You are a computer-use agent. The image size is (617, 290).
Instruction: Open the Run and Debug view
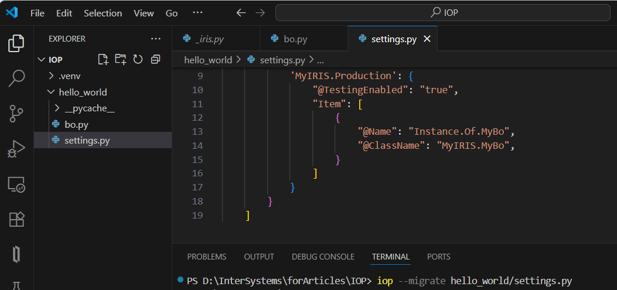tap(16, 149)
